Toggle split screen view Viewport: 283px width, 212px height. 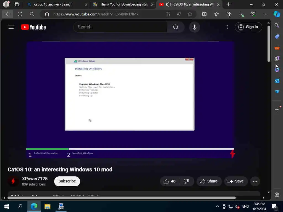point(204,14)
